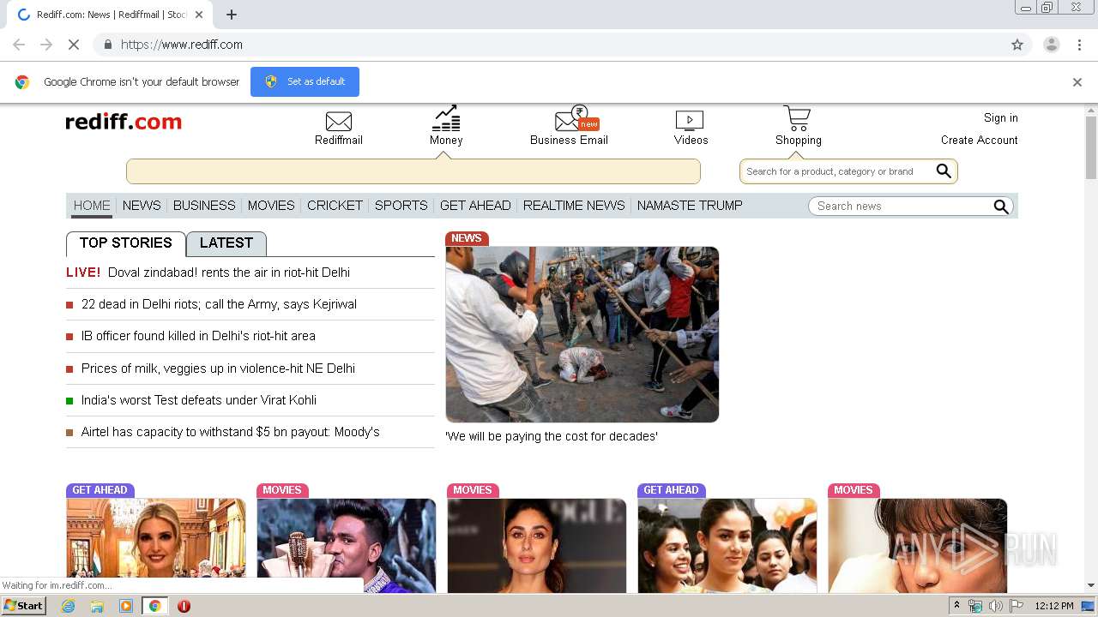Close the Rediff.com browser tab

click(x=199, y=15)
